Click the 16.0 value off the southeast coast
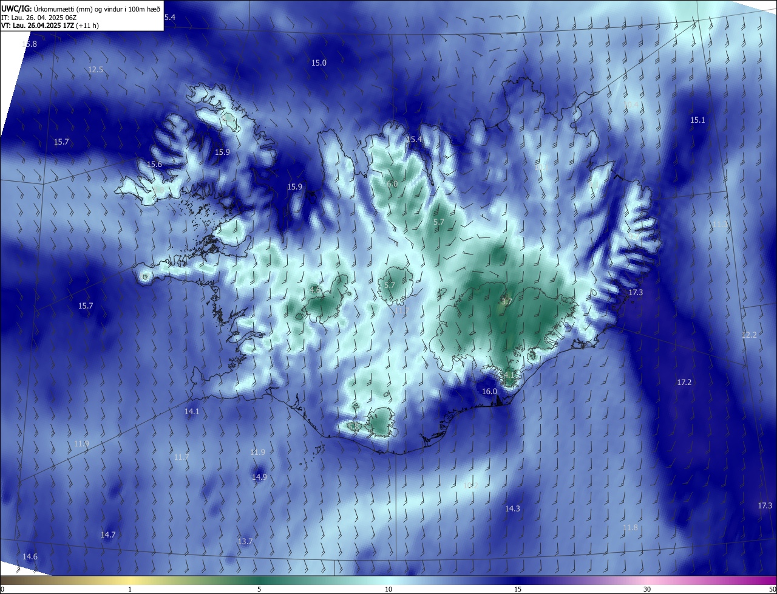Image resolution: width=777 pixels, height=594 pixels. click(489, 392)
